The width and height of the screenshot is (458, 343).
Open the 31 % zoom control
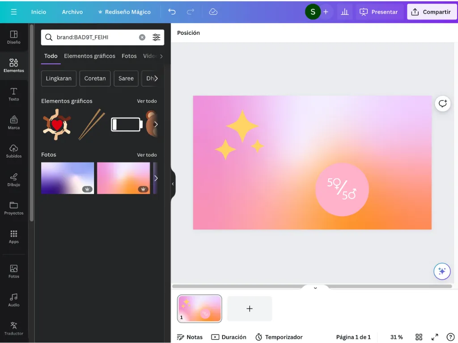pyautogui.click(x=396, y=337)
